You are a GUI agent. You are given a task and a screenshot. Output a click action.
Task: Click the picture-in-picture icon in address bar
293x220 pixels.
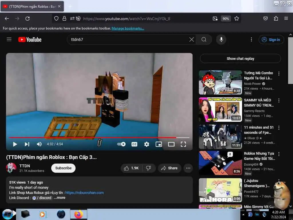pyautogui.click(x=215, y=18)
